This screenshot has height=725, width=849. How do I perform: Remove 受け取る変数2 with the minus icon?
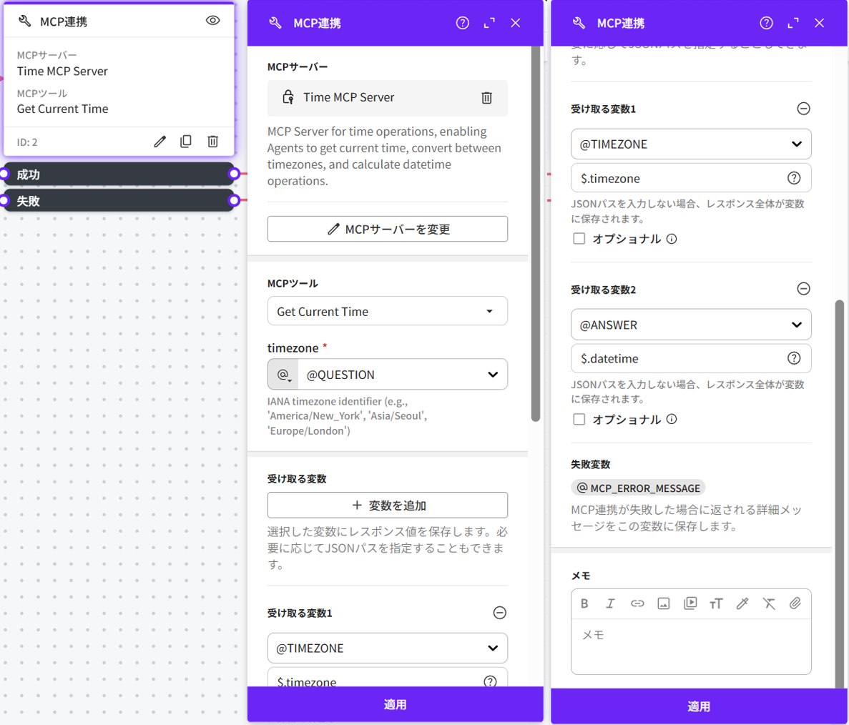click(x=803, y=289)
